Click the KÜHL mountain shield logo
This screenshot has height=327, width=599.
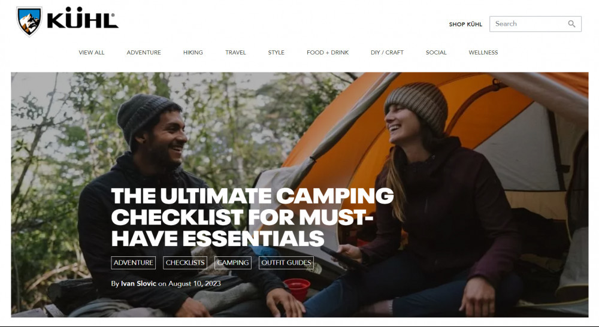(29, 22)
